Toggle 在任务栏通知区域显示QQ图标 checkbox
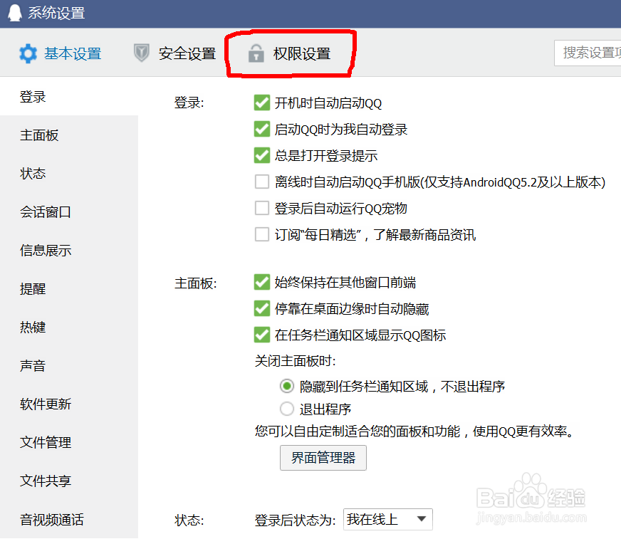 (262, 335)
